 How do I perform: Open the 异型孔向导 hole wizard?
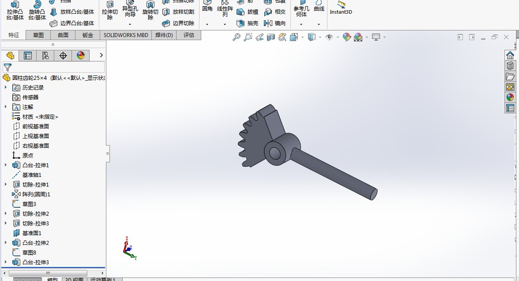coord(130,9)
